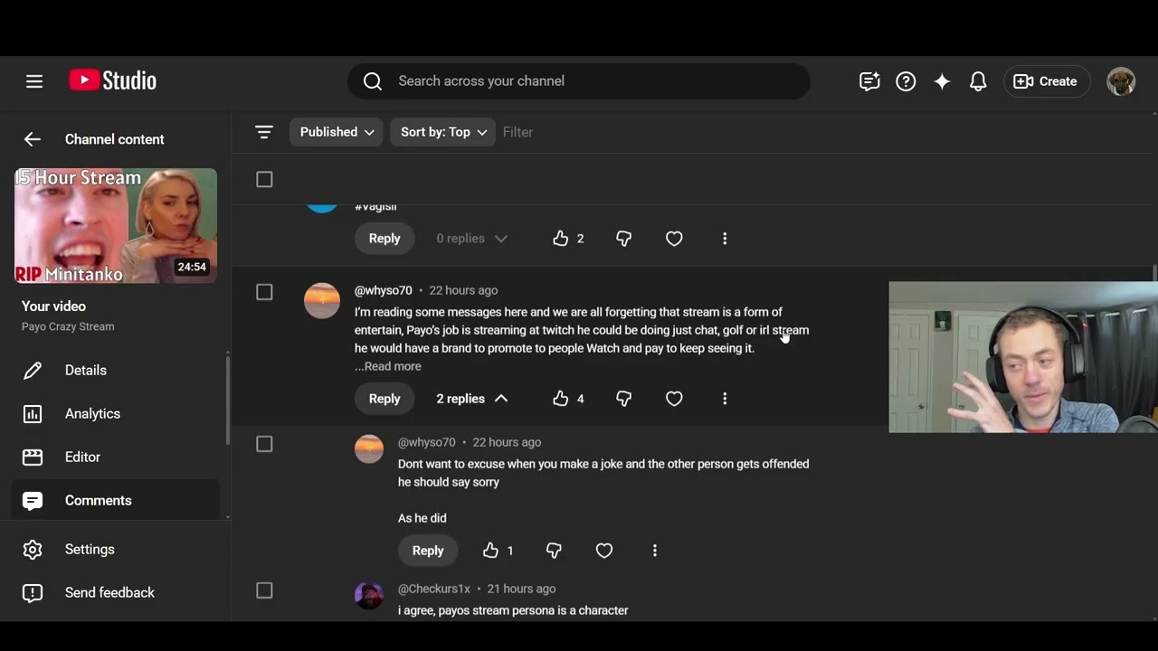
Task: Open the @whyso70 reply avatar
Action: click(369, 449)
